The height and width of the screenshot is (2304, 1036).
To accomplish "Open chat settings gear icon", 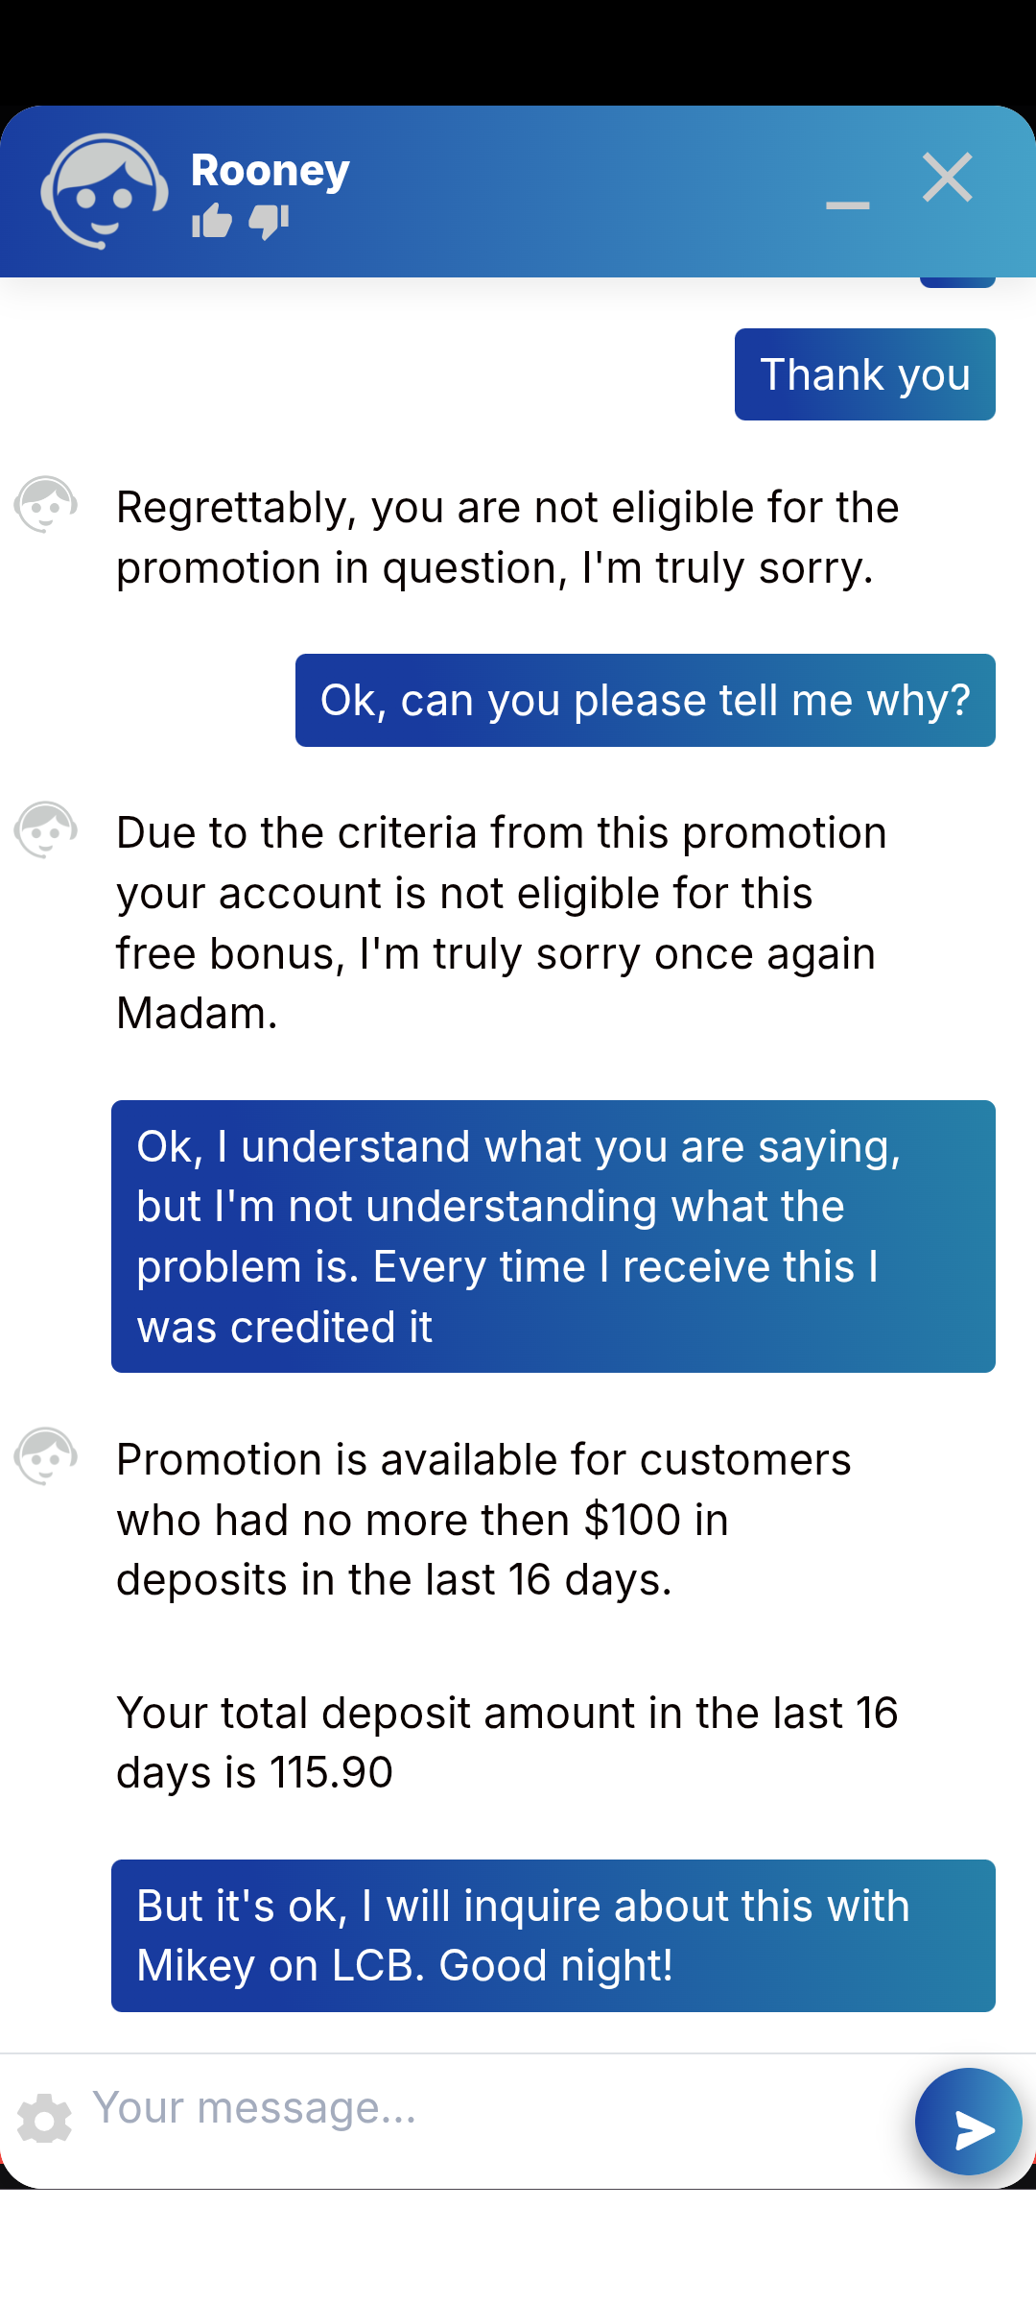I will (44, 2119).
